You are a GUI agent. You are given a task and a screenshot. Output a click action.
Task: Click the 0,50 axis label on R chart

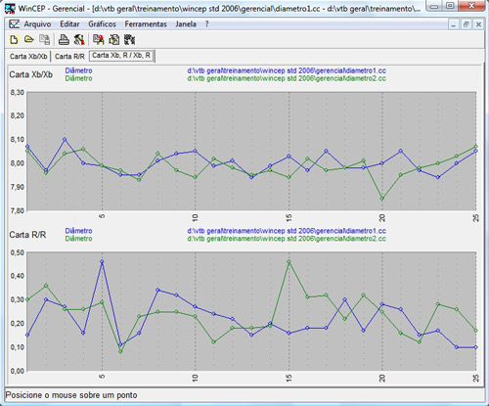(18, 252)
